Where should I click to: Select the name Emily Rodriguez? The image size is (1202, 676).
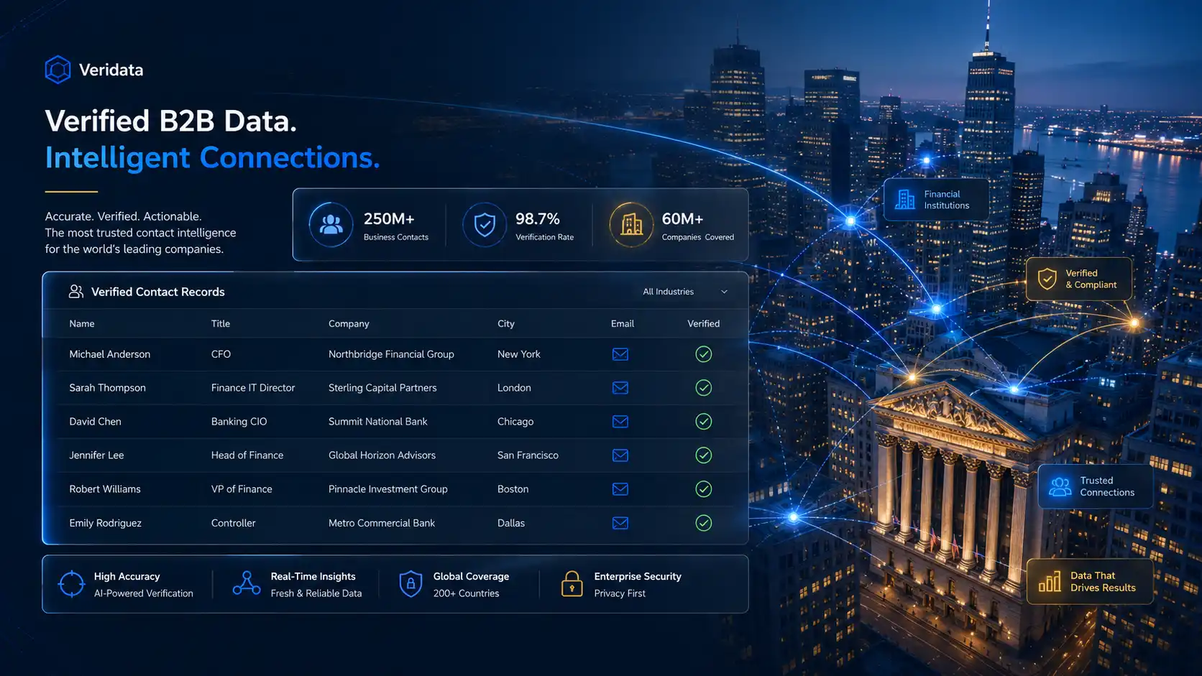coord(105,523)
